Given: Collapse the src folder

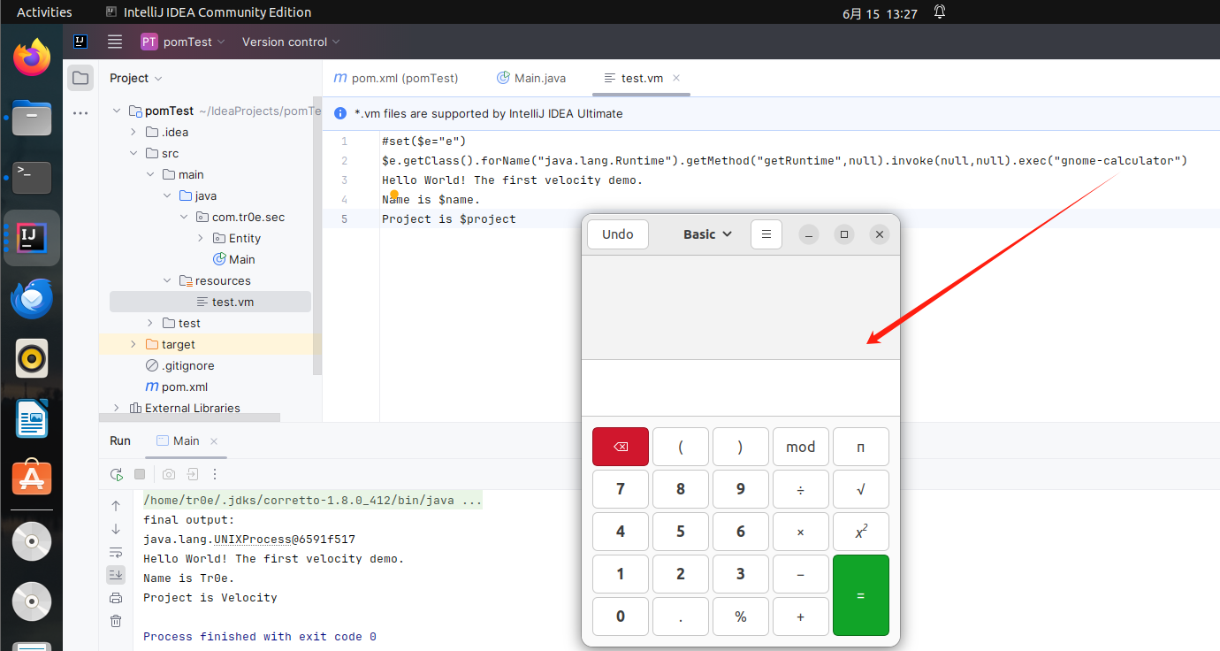Looking at the screenshot, I should (133, 153).
